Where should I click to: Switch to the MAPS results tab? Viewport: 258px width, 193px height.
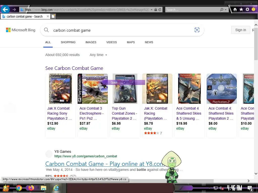click(131, 42)
